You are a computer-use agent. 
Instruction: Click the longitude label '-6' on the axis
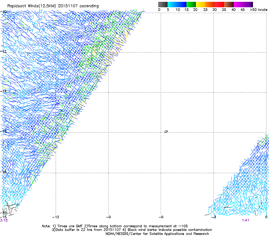pyautogui.click(x=161, y=217)
